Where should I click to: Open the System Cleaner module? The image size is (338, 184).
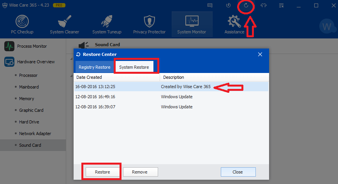[x=65, y=24]
